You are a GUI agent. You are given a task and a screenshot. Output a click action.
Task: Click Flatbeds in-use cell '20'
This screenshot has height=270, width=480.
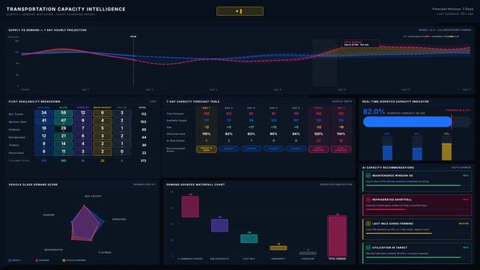click(64, 129)
